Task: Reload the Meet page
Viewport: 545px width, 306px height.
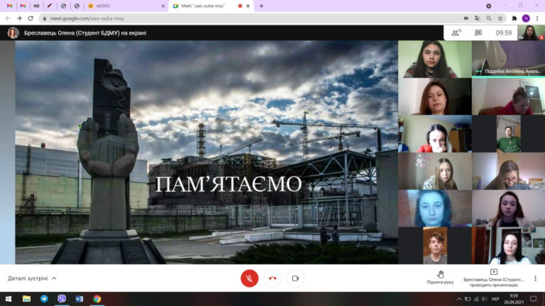Action: click(x=31, y=18)
